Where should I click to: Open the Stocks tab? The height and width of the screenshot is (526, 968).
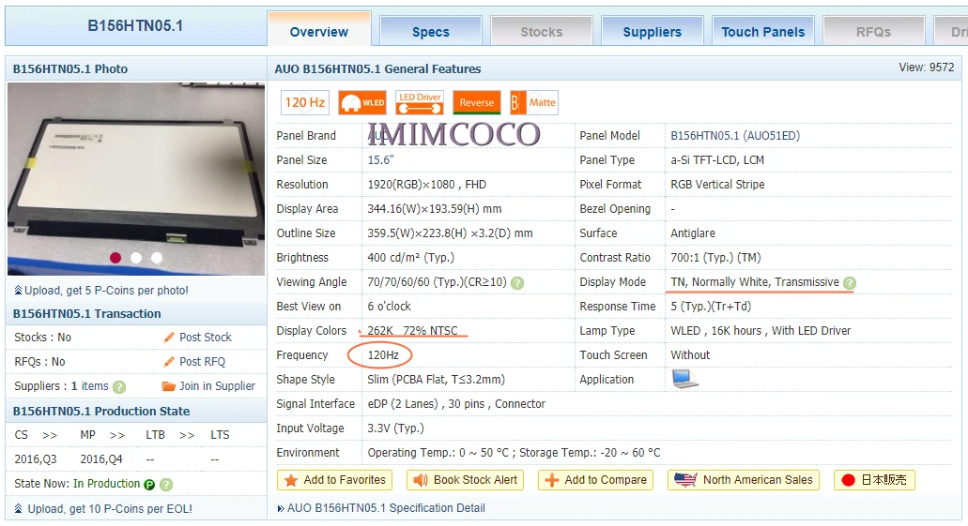pyautogui.click(x=542, y=32)
